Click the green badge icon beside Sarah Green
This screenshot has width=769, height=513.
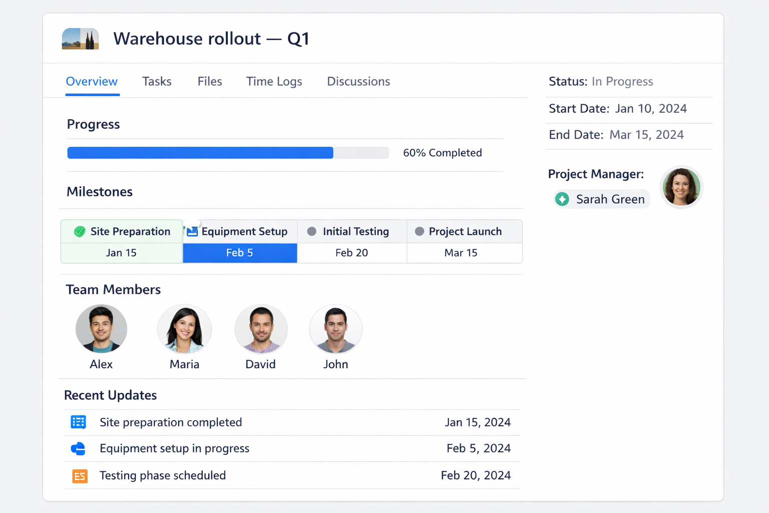pos(562,199)
